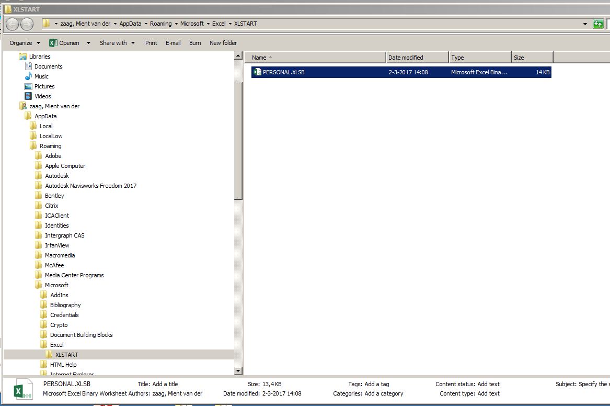Click the folder icon in the address bar
This screenshot has width=610, height=406.
47,24
